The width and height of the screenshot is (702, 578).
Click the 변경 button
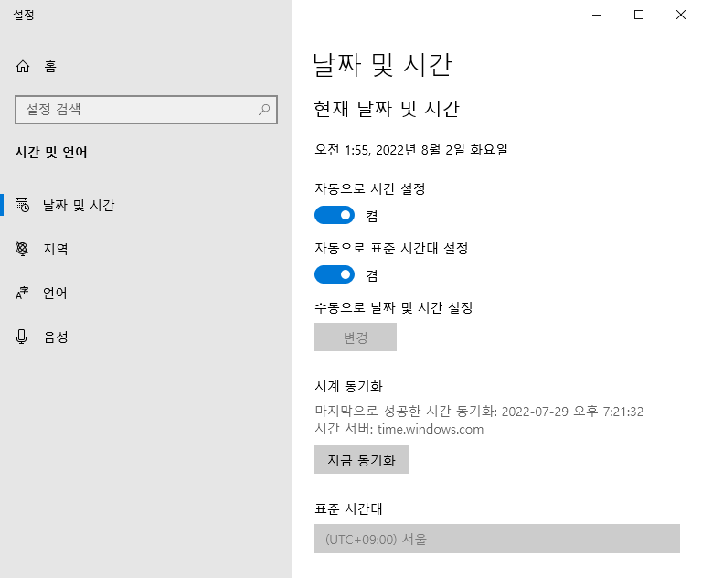(x=356, y=337)
